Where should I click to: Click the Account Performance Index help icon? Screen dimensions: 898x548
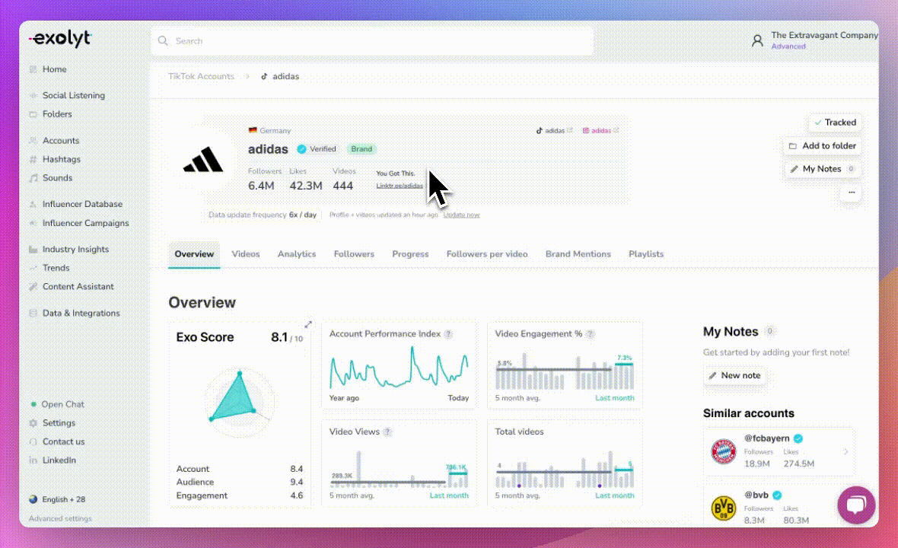coord(448,334)
